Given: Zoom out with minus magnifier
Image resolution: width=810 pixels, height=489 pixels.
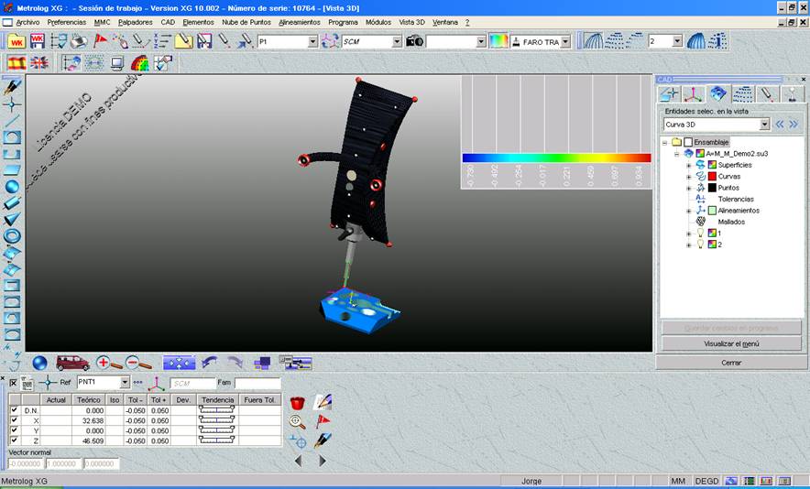Looking at the screenshot, I should (138, 363).
